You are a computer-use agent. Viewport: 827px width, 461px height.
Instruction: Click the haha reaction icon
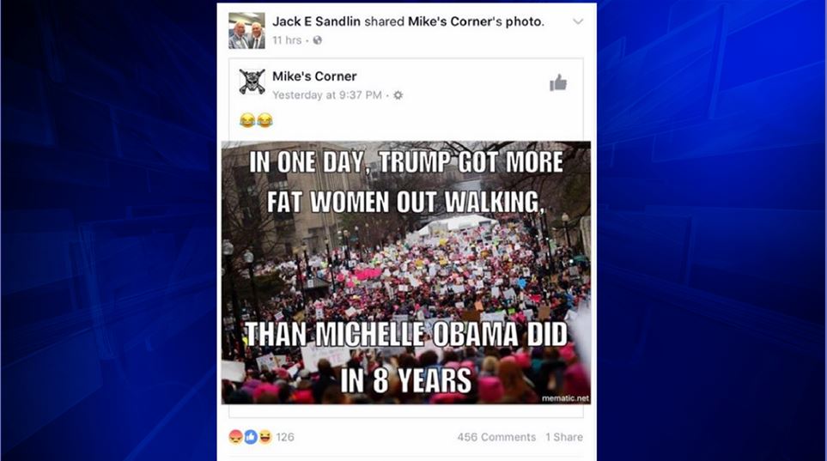pyautogui.click(x=265, y=437)
